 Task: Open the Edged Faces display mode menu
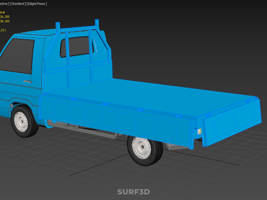[37, 4]
